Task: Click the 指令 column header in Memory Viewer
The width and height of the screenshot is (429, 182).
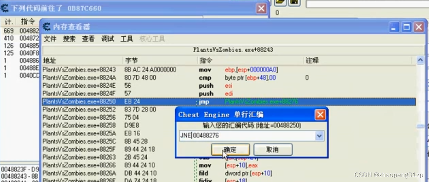Action: point(250,60)
